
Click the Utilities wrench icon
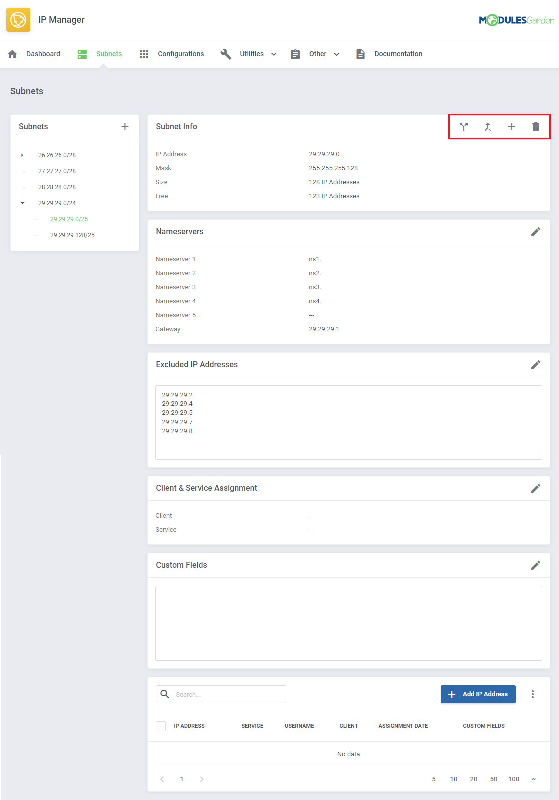(x=226, y=54)
